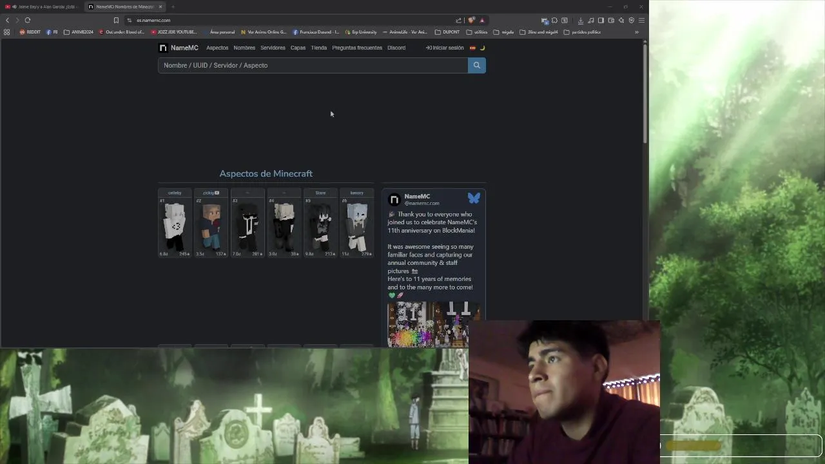Open the Nombres nav link

pos(244,48)
